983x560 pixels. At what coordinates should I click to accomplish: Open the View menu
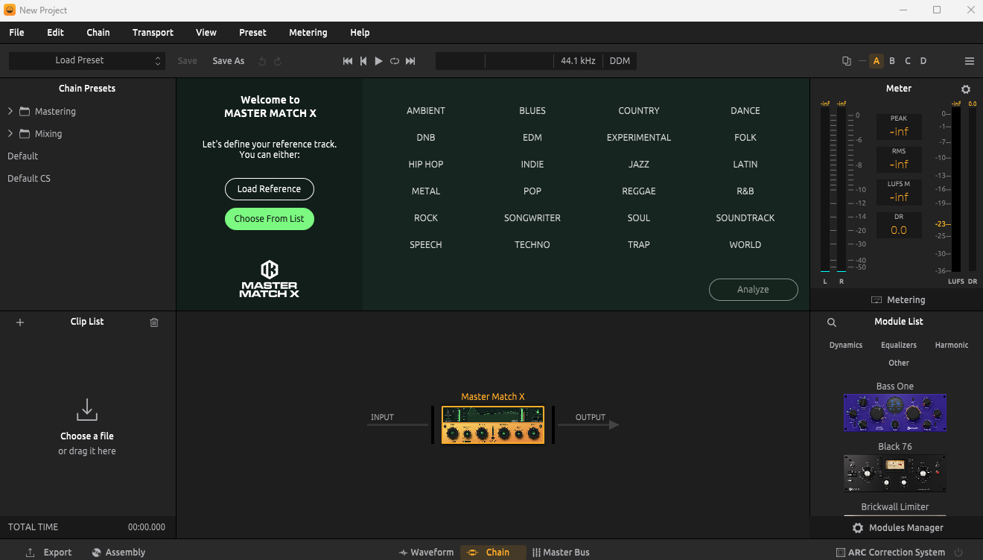(x=206, y=33)
